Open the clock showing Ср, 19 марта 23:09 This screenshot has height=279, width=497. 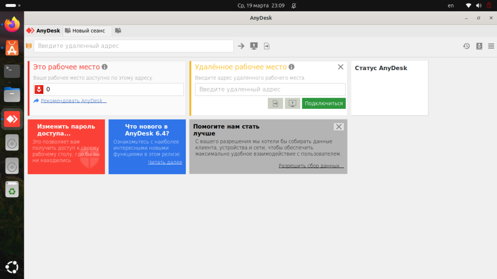pos(261,5)
